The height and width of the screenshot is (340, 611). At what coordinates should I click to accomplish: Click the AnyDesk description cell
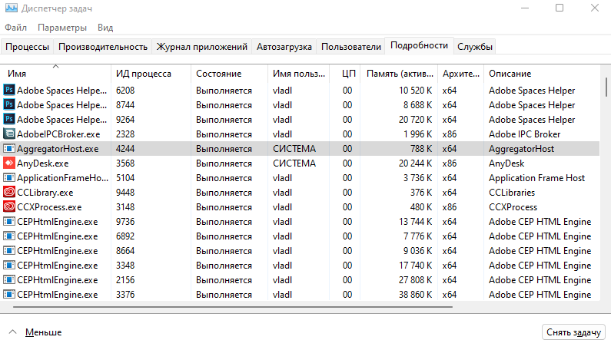(x=506, y=163)
